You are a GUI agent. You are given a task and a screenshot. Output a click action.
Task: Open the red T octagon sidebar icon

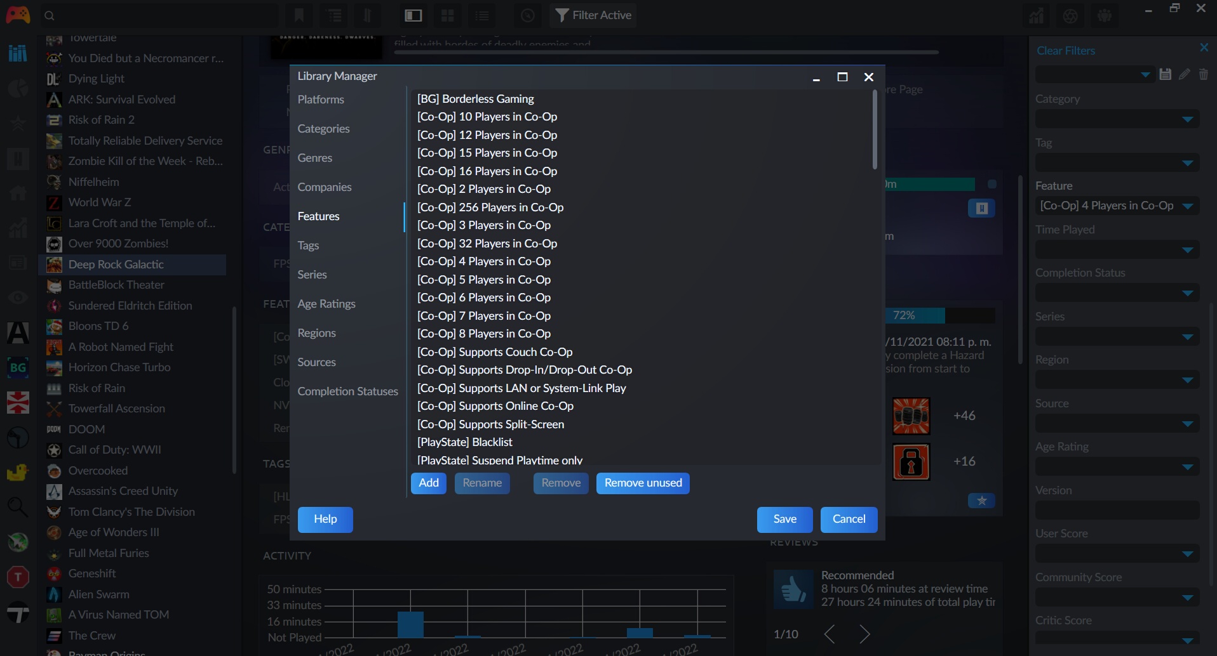click(x=18, y=577)
